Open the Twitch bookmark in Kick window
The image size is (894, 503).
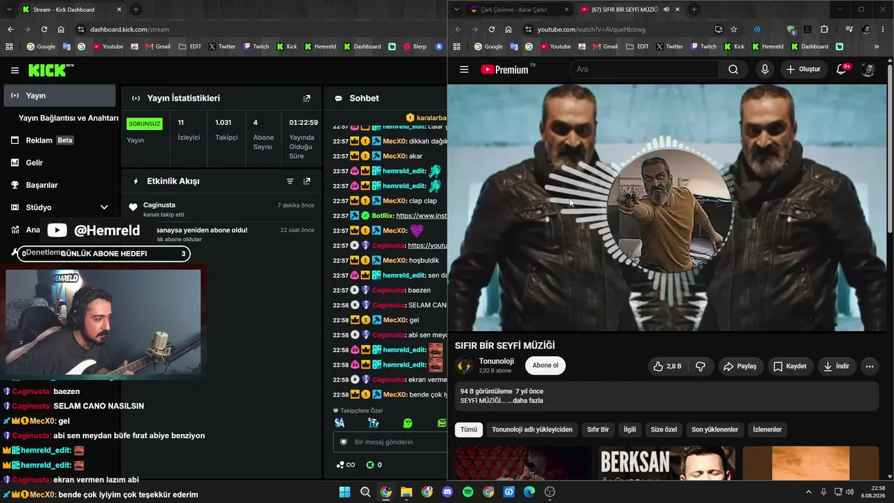[256, 47]
